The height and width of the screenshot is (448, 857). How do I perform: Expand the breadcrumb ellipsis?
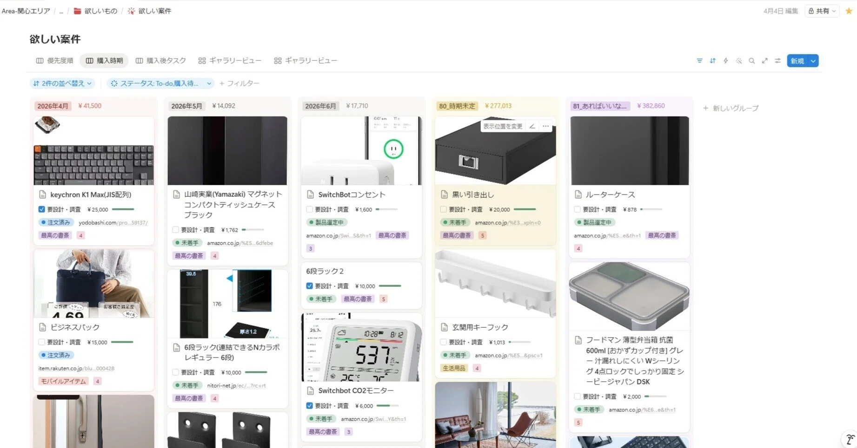[x=61, y=11]
